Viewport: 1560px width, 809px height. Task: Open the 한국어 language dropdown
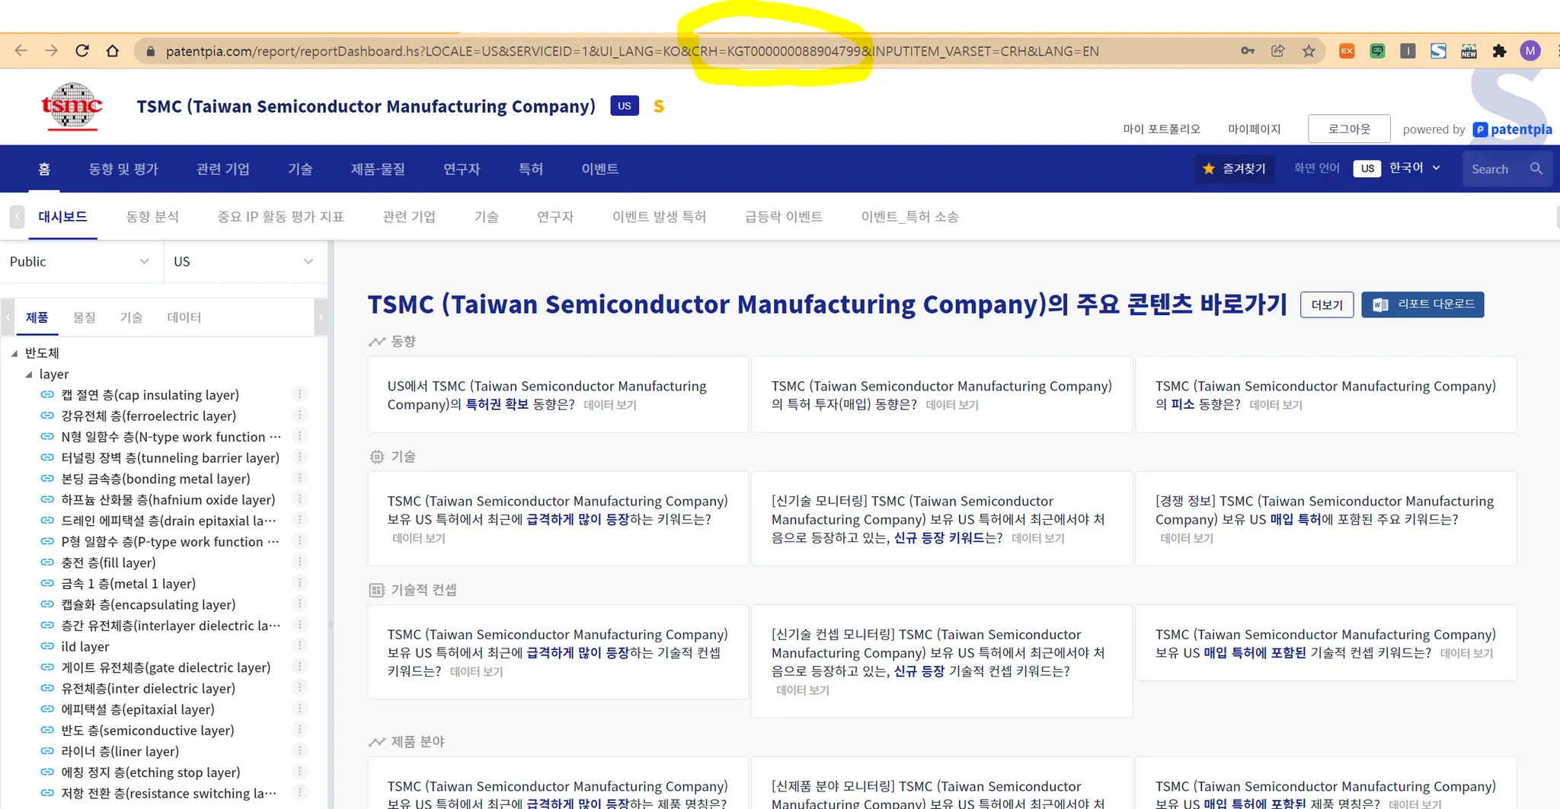tap(1415, 168)
